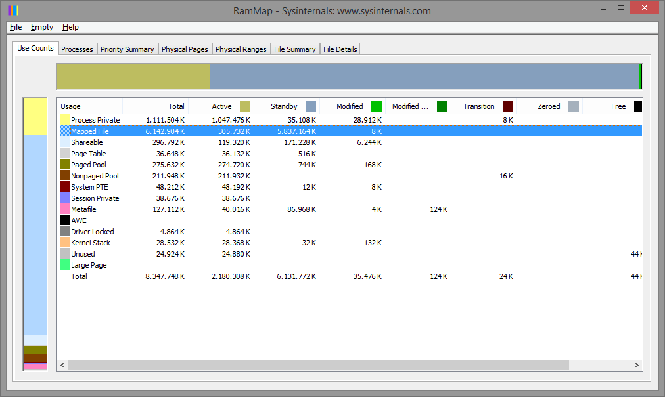Click the total value 8.347.748 K
Screen dimensions: 665x397
[165, 276]
